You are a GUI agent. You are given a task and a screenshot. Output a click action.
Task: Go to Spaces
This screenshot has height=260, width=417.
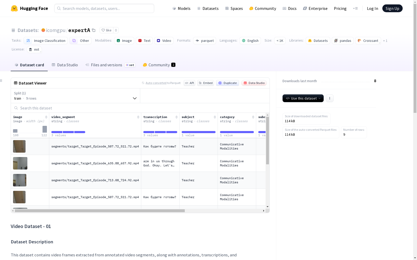pyautogui.click(x=234, y=8)
